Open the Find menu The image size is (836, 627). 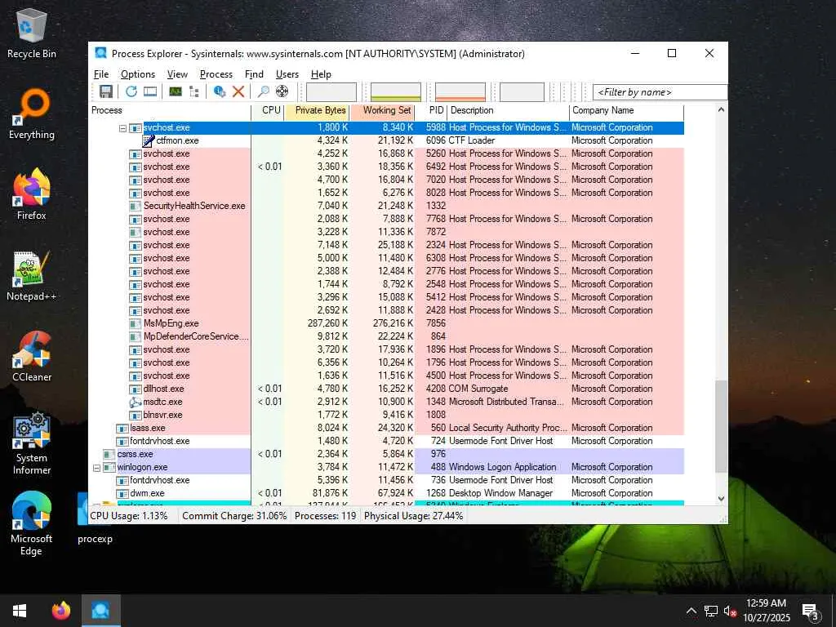[x=254, y=74]
